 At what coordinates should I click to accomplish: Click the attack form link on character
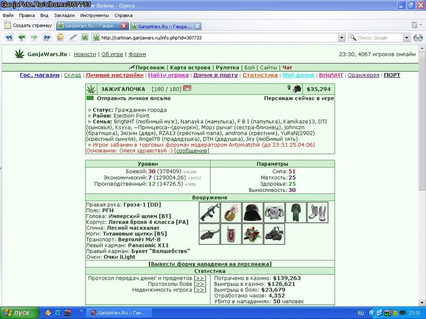tap(210, 264)
